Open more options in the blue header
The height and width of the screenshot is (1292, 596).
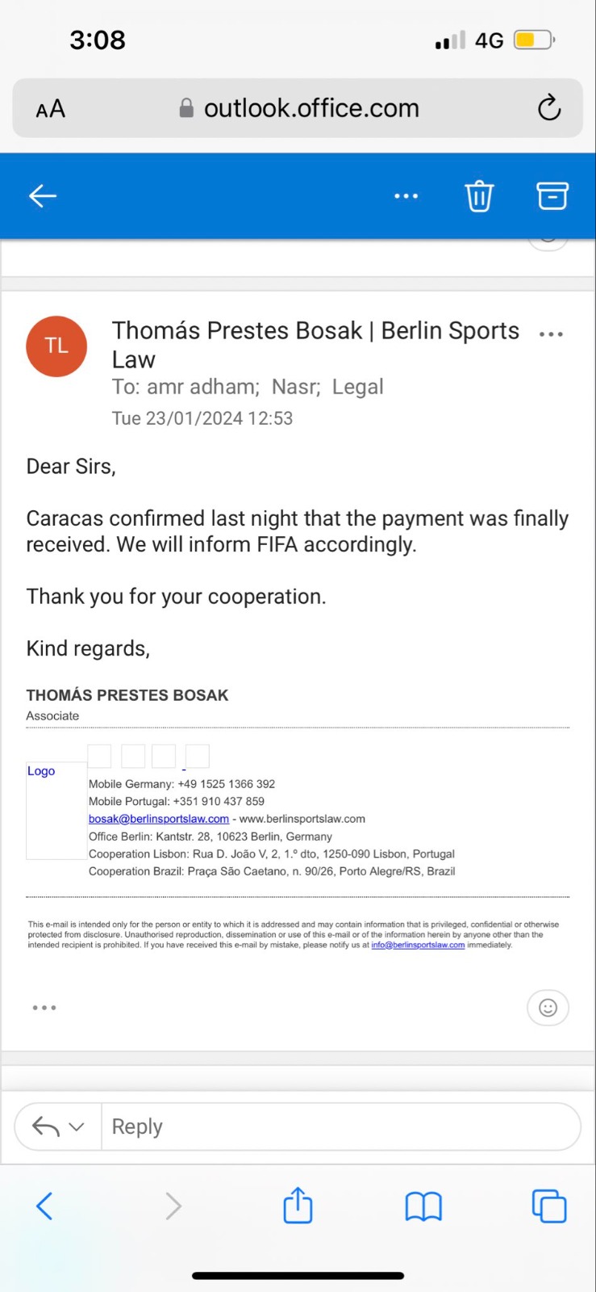pos(406,196)
